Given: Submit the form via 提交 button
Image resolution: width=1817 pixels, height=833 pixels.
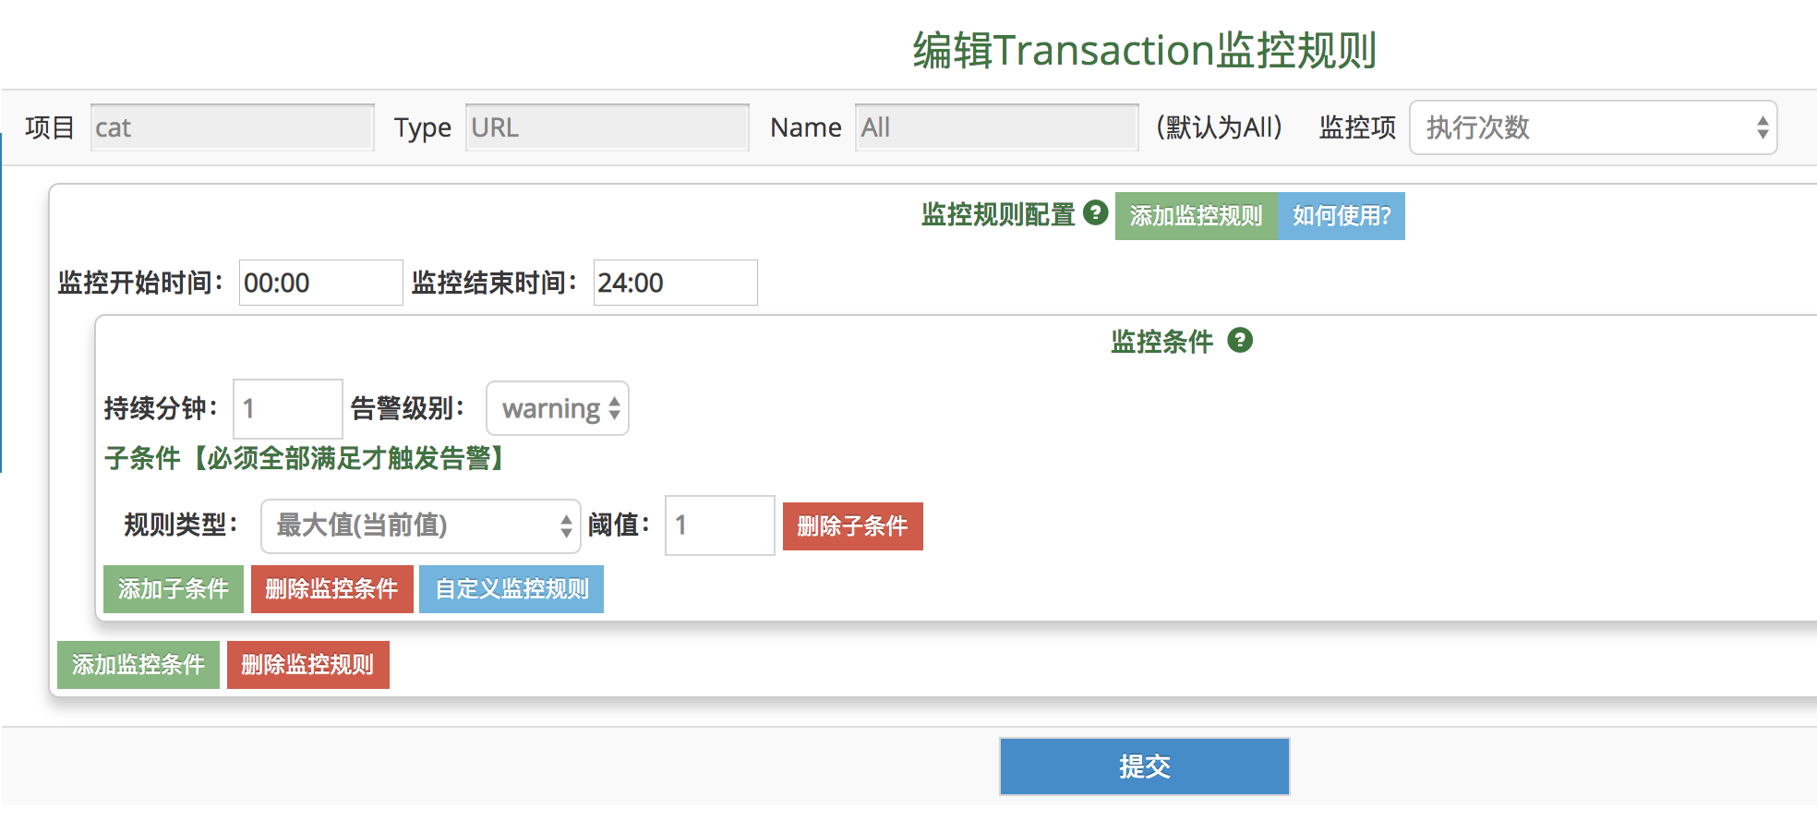Looking at the screenshot, I should coord(1143,766).
